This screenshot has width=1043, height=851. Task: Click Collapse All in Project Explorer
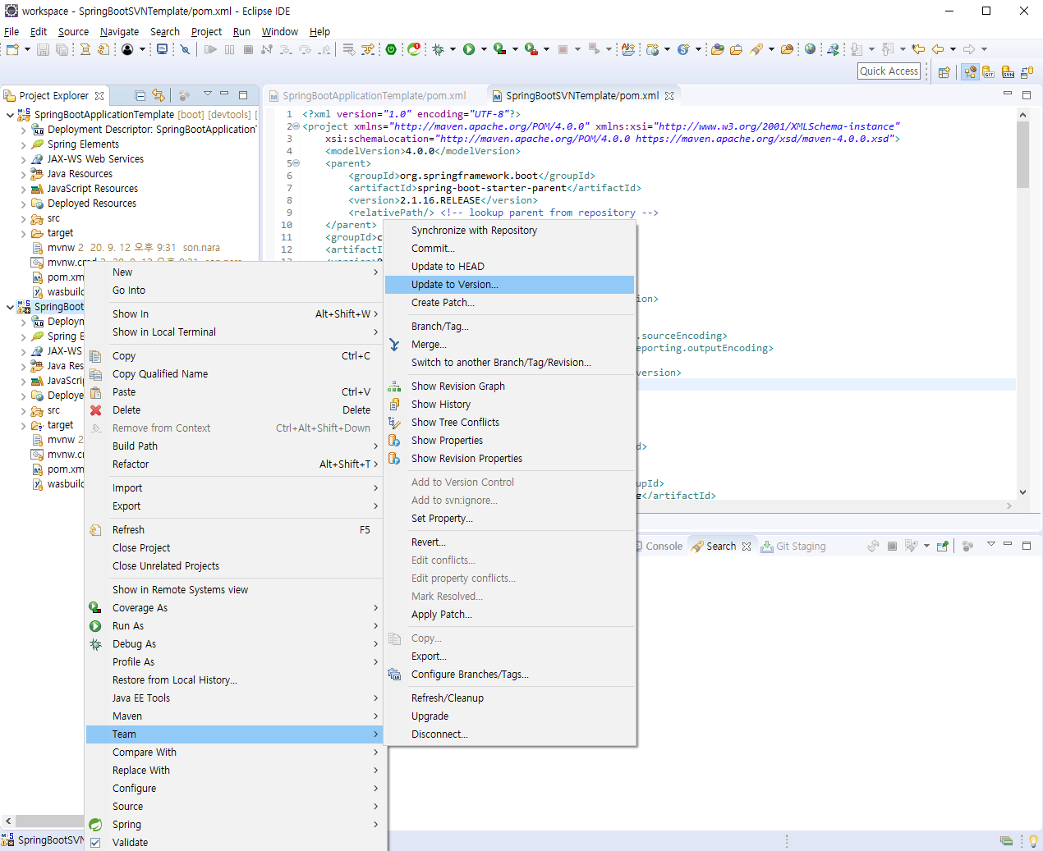[x=140, y=95]
